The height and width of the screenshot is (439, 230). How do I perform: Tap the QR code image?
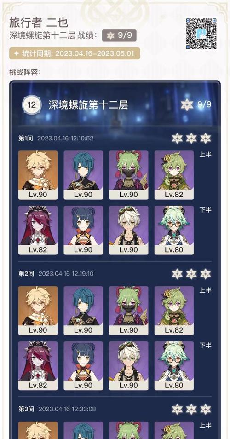pyautogui.click(x=201, y=34)
